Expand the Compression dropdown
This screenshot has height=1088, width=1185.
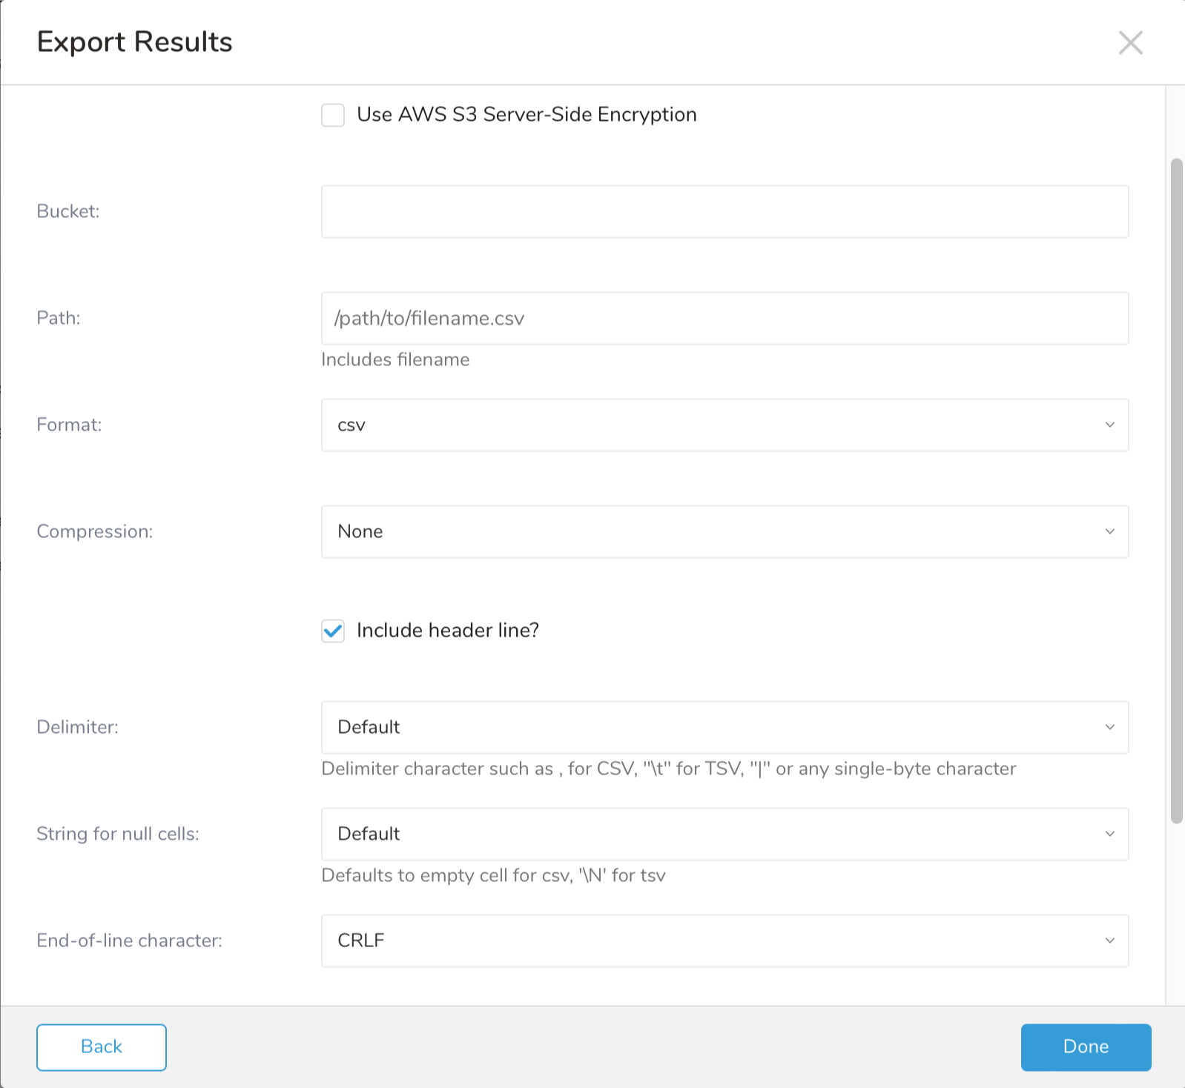724,532
